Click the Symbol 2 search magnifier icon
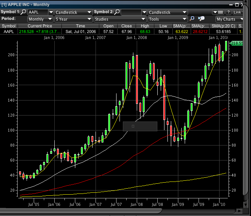 point(117,12)
